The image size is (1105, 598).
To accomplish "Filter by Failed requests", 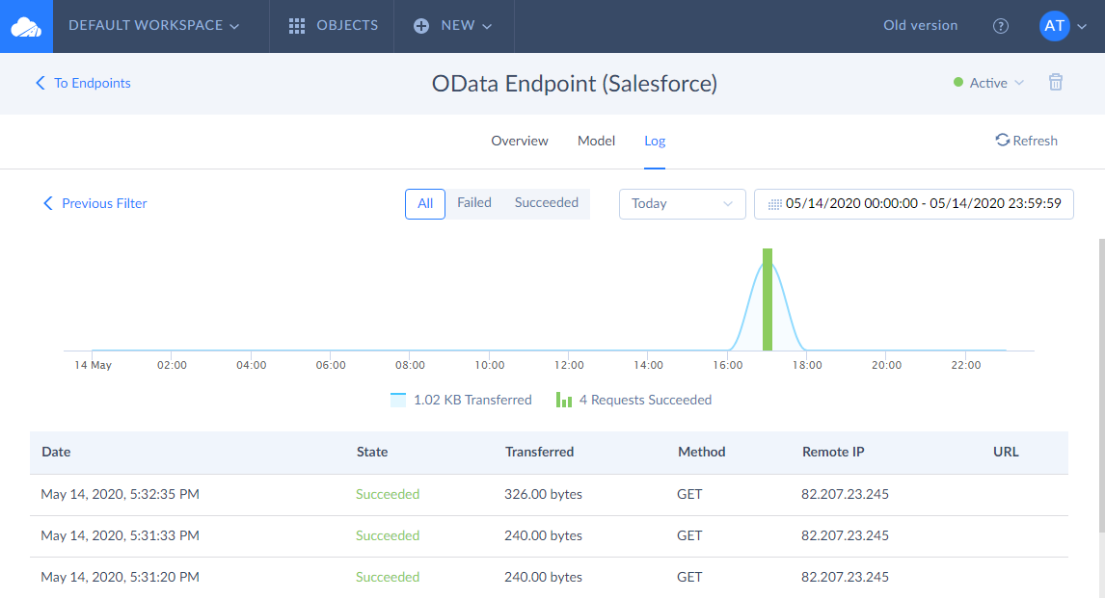I will pyautogui.click(x=474, y=202).
